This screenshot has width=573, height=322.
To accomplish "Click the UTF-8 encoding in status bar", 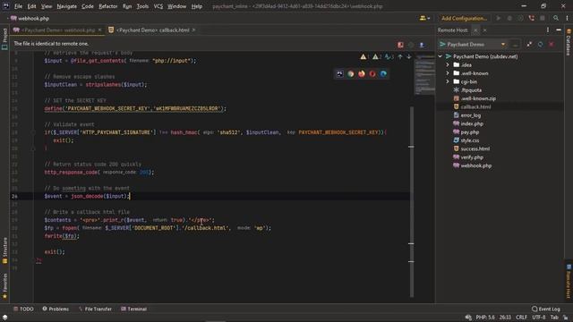I will coord(539,318).
